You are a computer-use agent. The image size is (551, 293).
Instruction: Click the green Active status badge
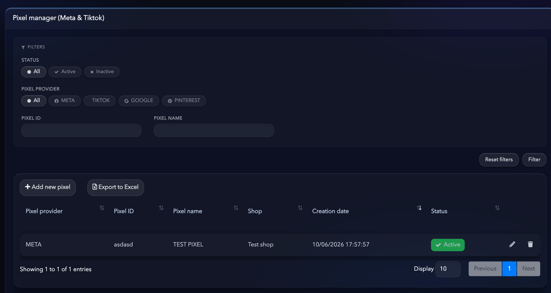[448, 245]
